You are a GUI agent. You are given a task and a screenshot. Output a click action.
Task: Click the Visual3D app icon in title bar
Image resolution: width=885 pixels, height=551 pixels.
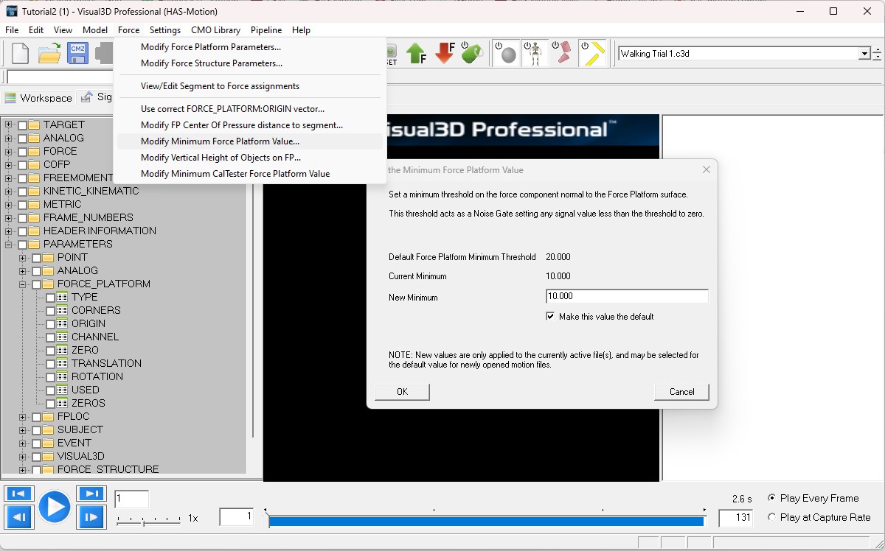[x=12, y=12]
